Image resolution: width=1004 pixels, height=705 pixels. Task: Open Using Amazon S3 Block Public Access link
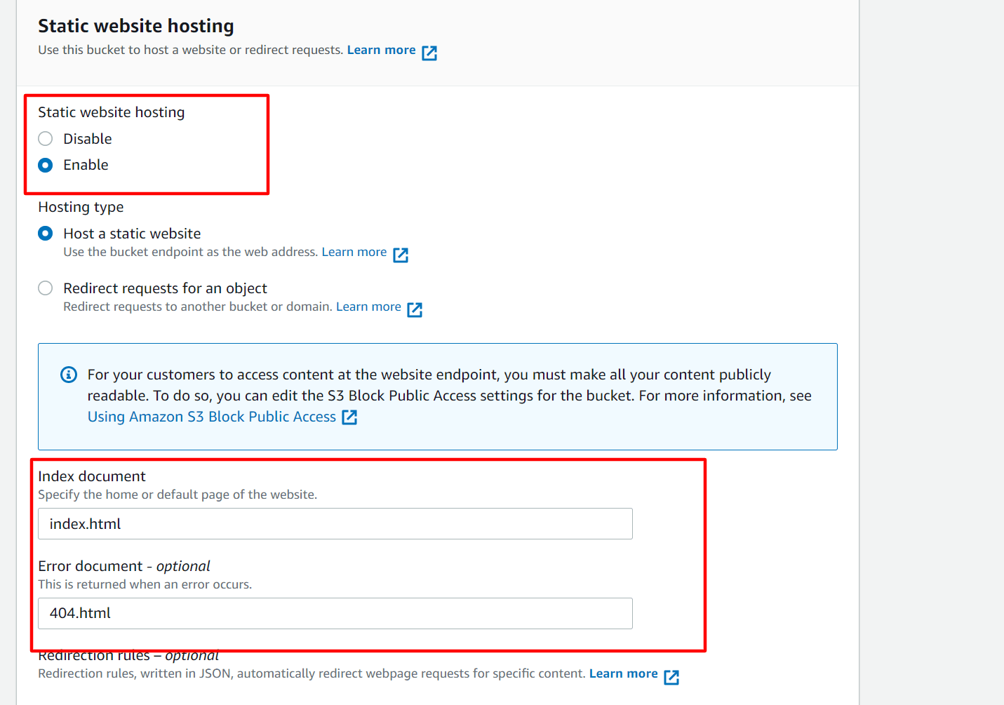[211, 417]
